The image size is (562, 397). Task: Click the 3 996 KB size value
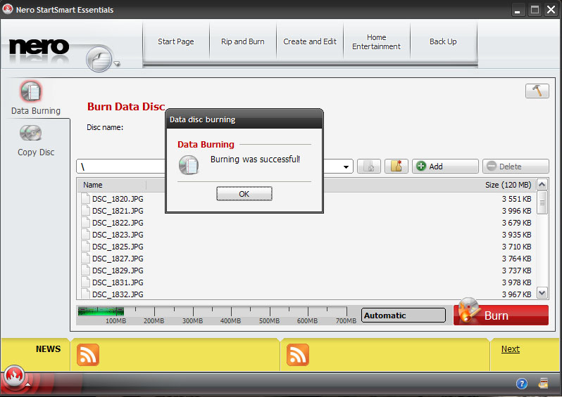click(516, 211)
